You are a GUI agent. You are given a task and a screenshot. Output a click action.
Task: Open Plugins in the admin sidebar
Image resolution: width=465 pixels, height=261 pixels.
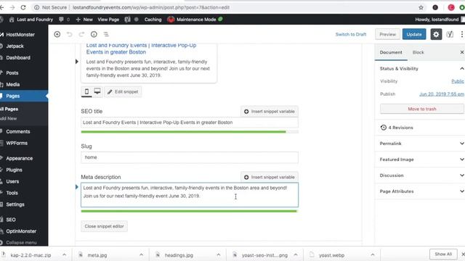[x=14, y=170]
